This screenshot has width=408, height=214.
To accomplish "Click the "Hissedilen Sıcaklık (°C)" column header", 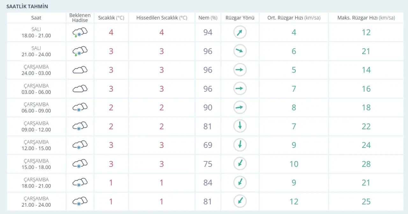I will click(162, 18).
